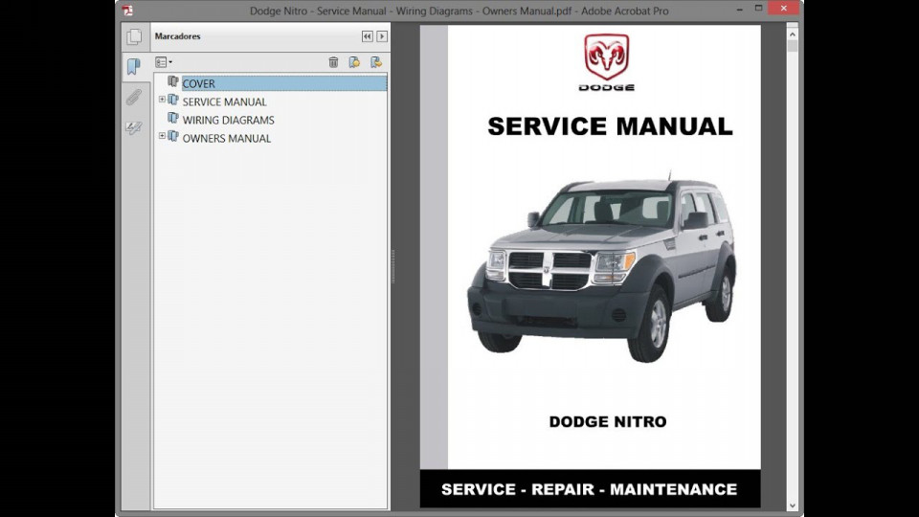The width and height of the screenshot is (919, 517).
Task: Click the COVER bookmark page icon
Action: [173, 81]
